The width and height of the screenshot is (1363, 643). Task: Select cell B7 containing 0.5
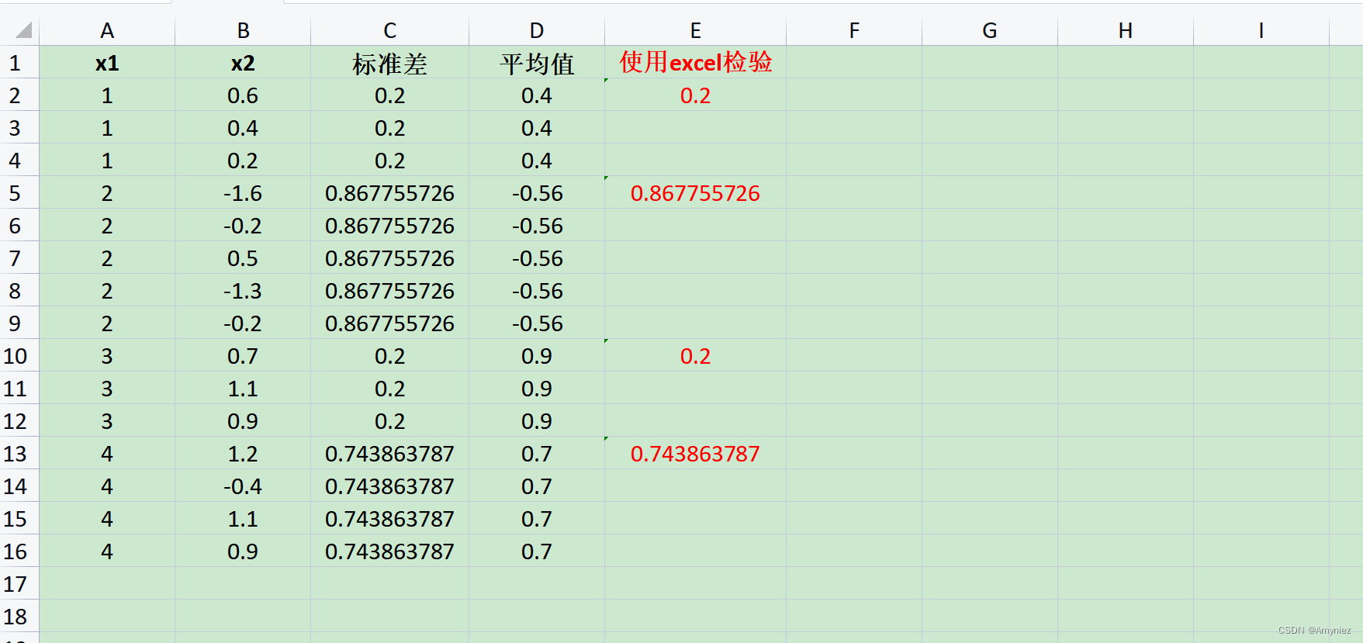pos(243,258)
